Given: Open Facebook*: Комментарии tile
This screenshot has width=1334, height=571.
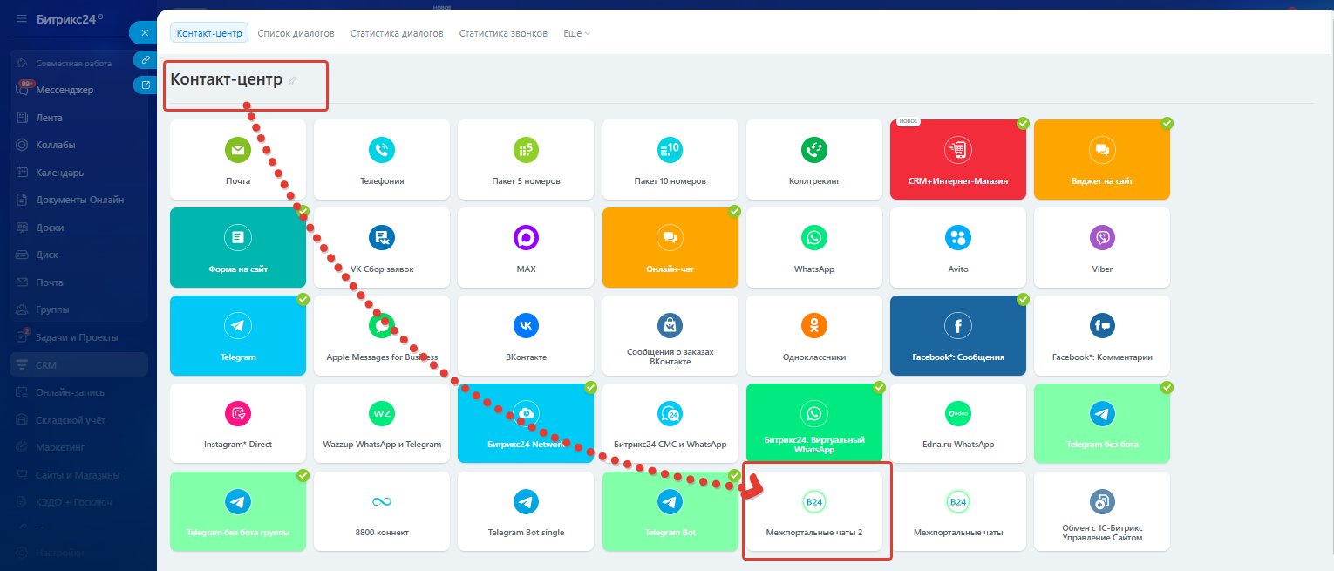Looking at the screenshot, I should (1102, 336).
